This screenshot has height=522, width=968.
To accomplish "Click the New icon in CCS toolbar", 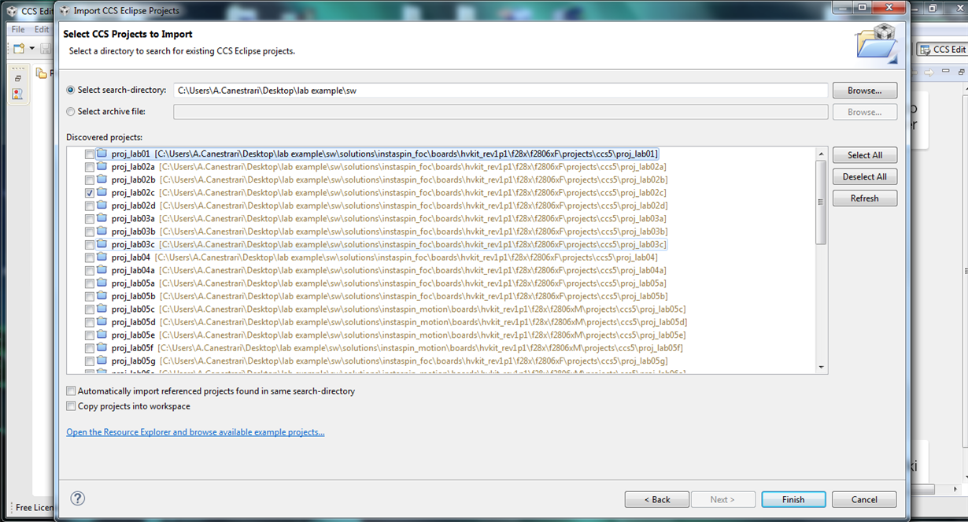I will [19, 49].
